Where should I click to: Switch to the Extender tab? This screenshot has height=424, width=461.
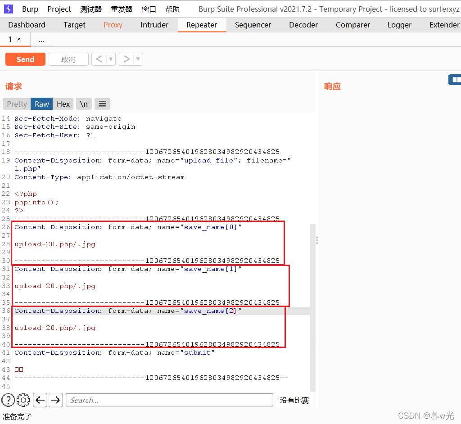click(x=444, y=25)
